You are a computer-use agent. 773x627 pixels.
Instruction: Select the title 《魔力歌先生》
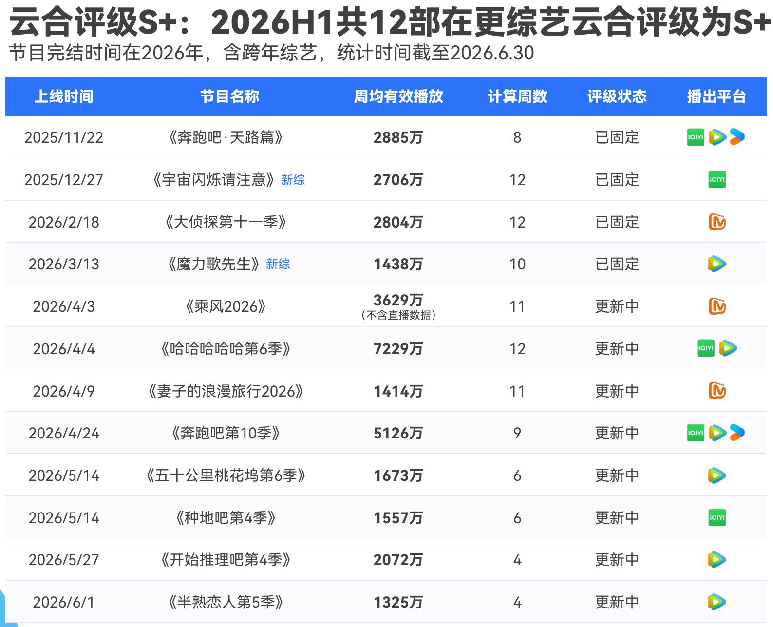point(214,264)
